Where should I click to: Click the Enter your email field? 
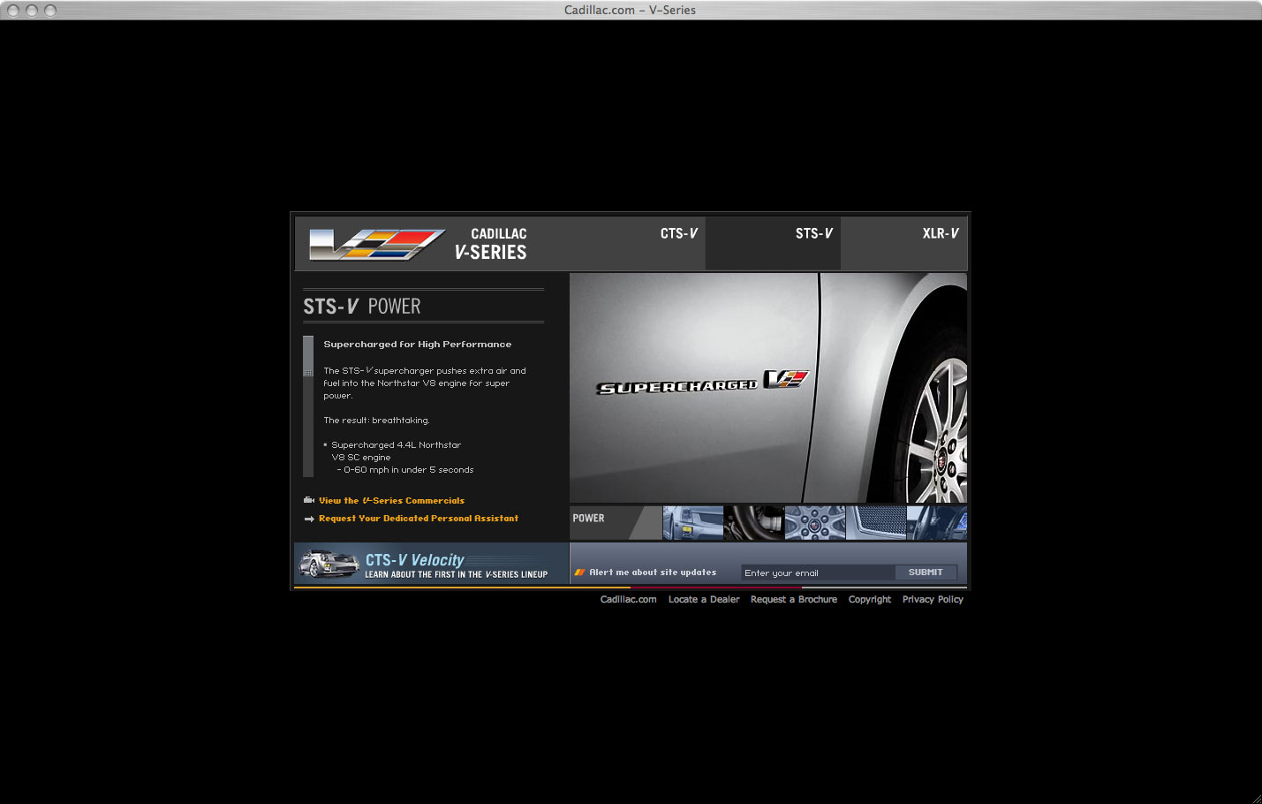tap(818, 573)
